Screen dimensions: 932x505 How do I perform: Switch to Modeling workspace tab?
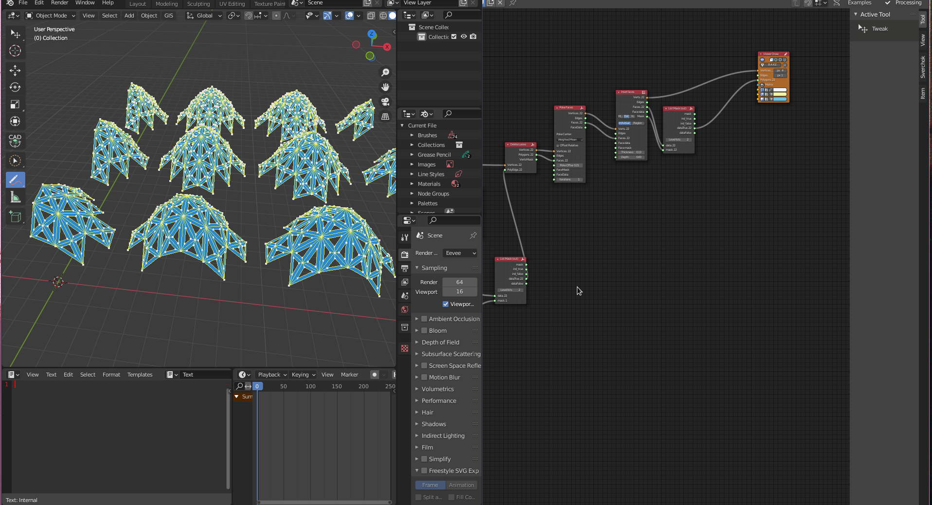coord(166,3)
